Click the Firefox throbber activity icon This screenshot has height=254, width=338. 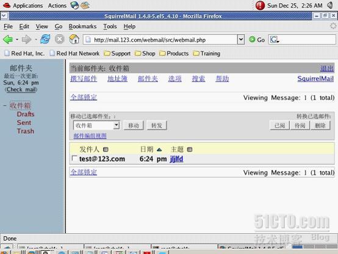[333, 26]
